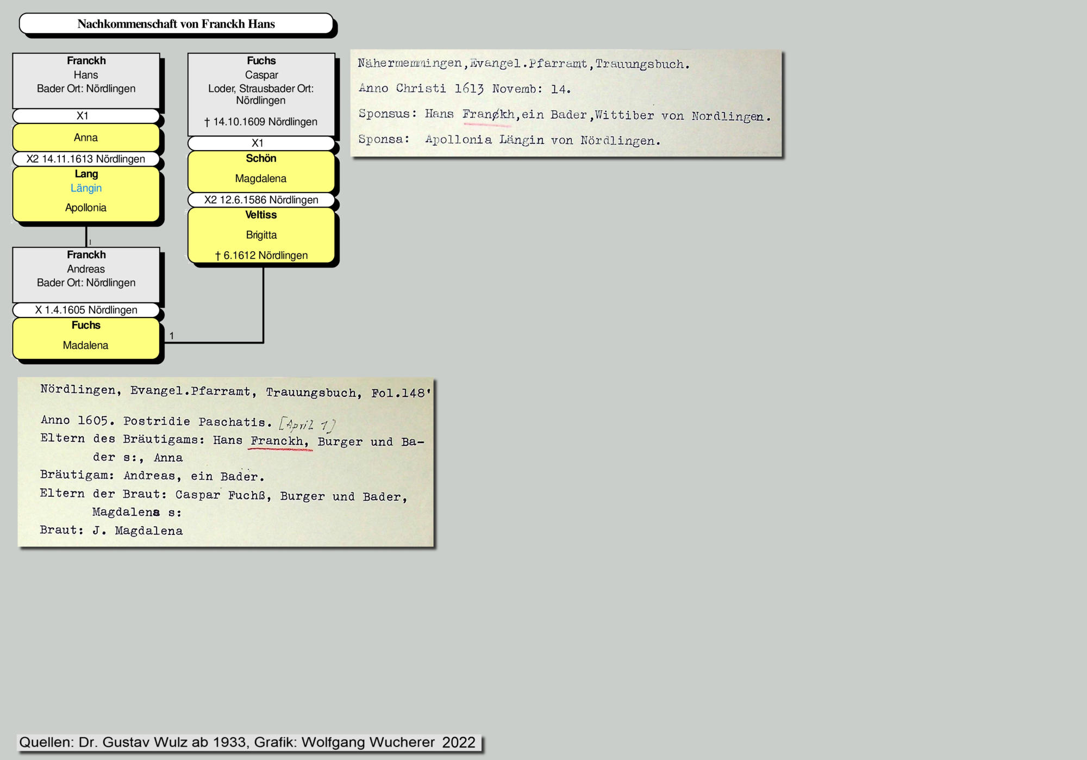
Task: Select the Anna first spouse box
Action: click(x=86, y=138)
